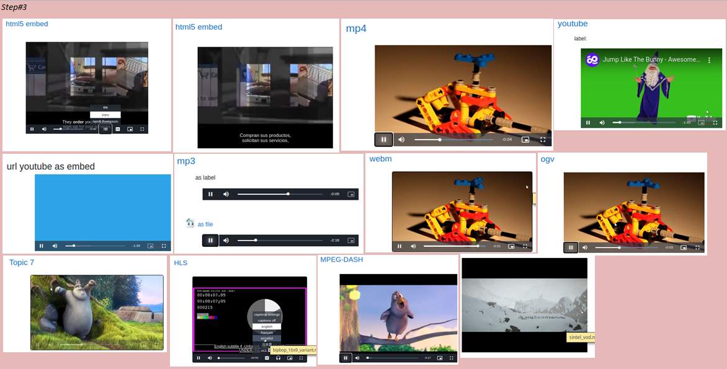This screenshot has height=369, width=727.
Task: Open the youtube heading link
Action: pyautogui.click(x=573, y=24)
